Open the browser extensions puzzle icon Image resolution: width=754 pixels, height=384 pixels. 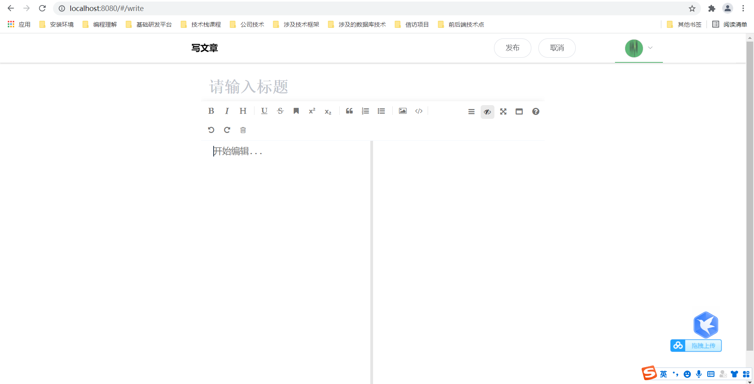click(712, 8)
